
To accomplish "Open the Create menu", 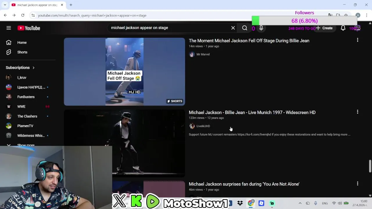I will (x=324, y=28).
